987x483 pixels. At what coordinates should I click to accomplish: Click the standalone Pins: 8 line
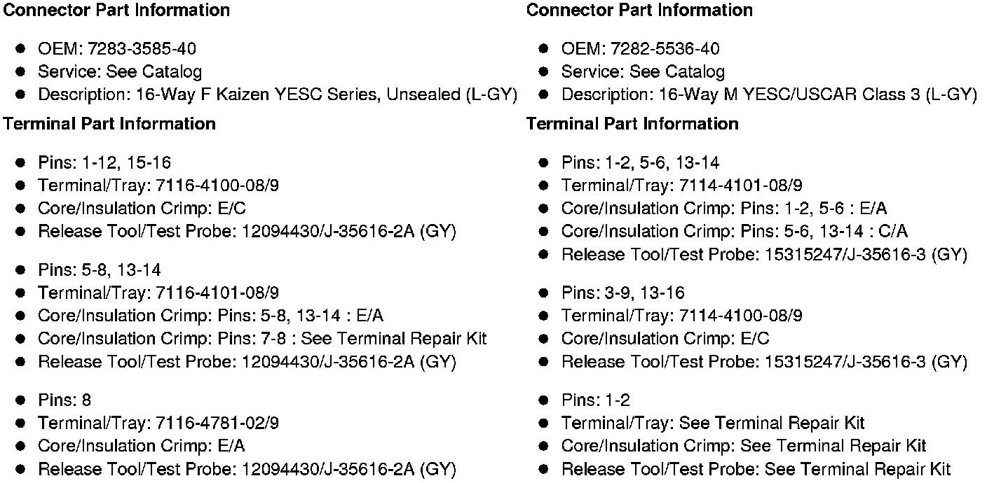[x=64, y=400]
